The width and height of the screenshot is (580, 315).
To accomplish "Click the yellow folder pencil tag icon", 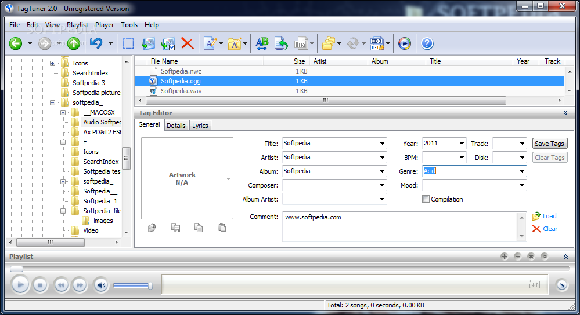I will pyautogui.click(x=234, y=43).
